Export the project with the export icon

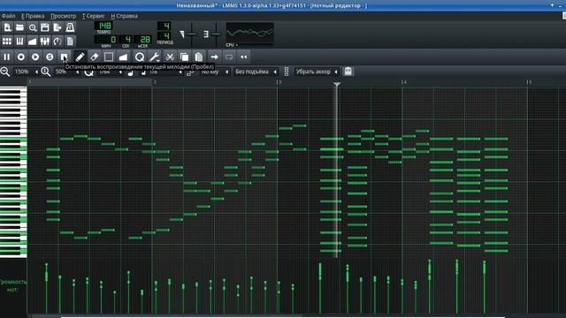(57, 27)
